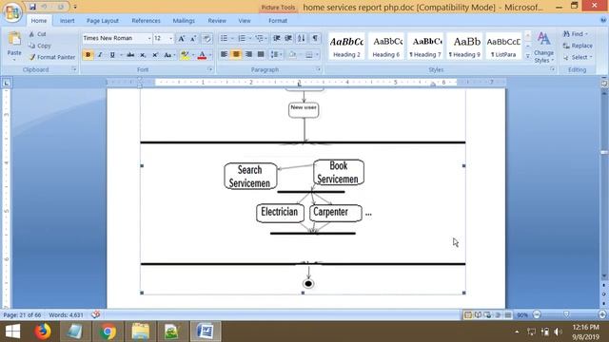Open Picture Tools Format tab

(278, 21)
